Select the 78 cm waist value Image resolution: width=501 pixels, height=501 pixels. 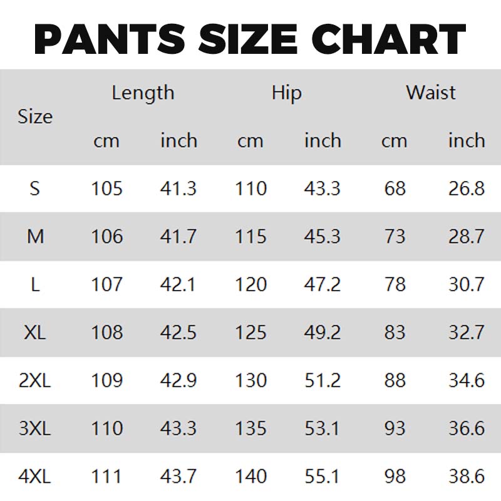point(395,284)
